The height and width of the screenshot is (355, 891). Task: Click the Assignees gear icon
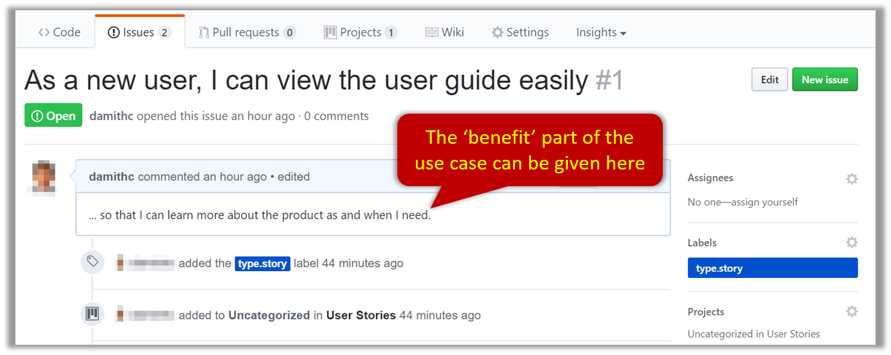(x=851, y=178)
